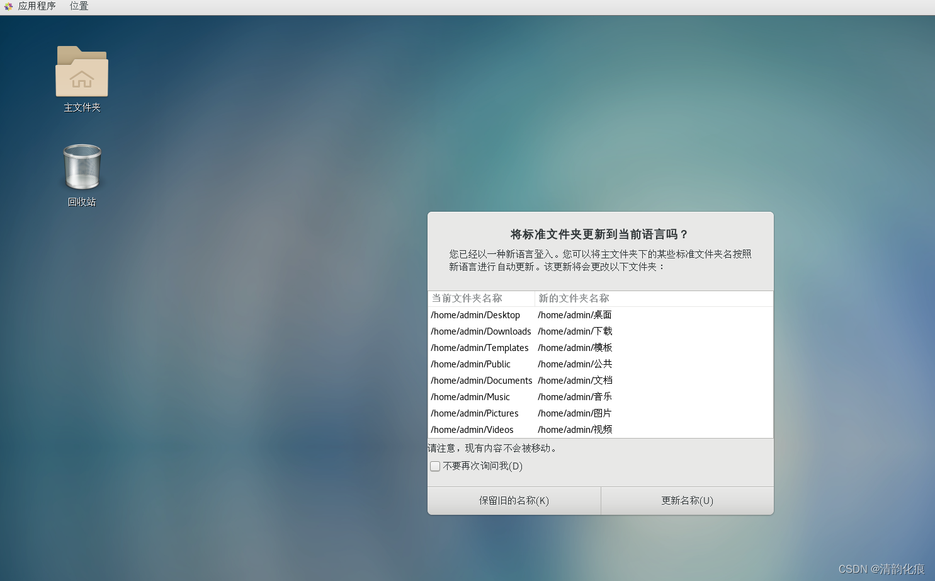The width and height of the screenshot is (935, 581).
Task: Select the /home/admin/Downloads cell
Action: [481, 331]
